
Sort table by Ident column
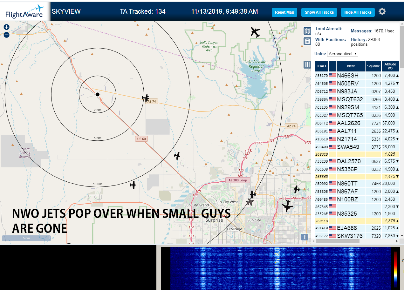pos(351,66)
